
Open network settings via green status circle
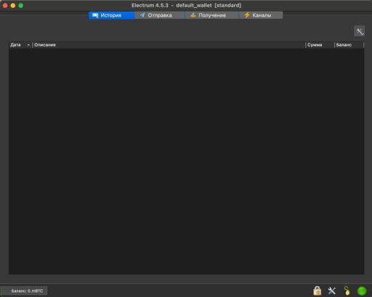362,291
